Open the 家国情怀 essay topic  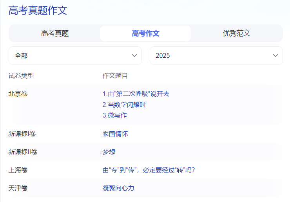[x=115, y=134]
